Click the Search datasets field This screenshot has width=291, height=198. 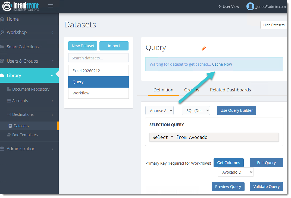[x=98, y=58]
